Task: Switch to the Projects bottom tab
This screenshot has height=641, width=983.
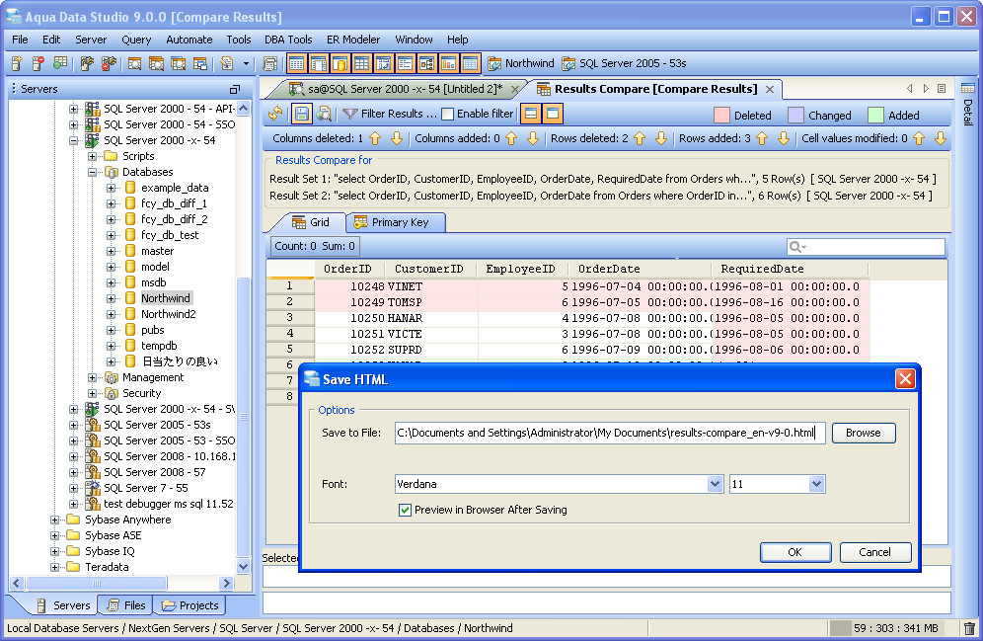Action: click(x=189, y=605)
